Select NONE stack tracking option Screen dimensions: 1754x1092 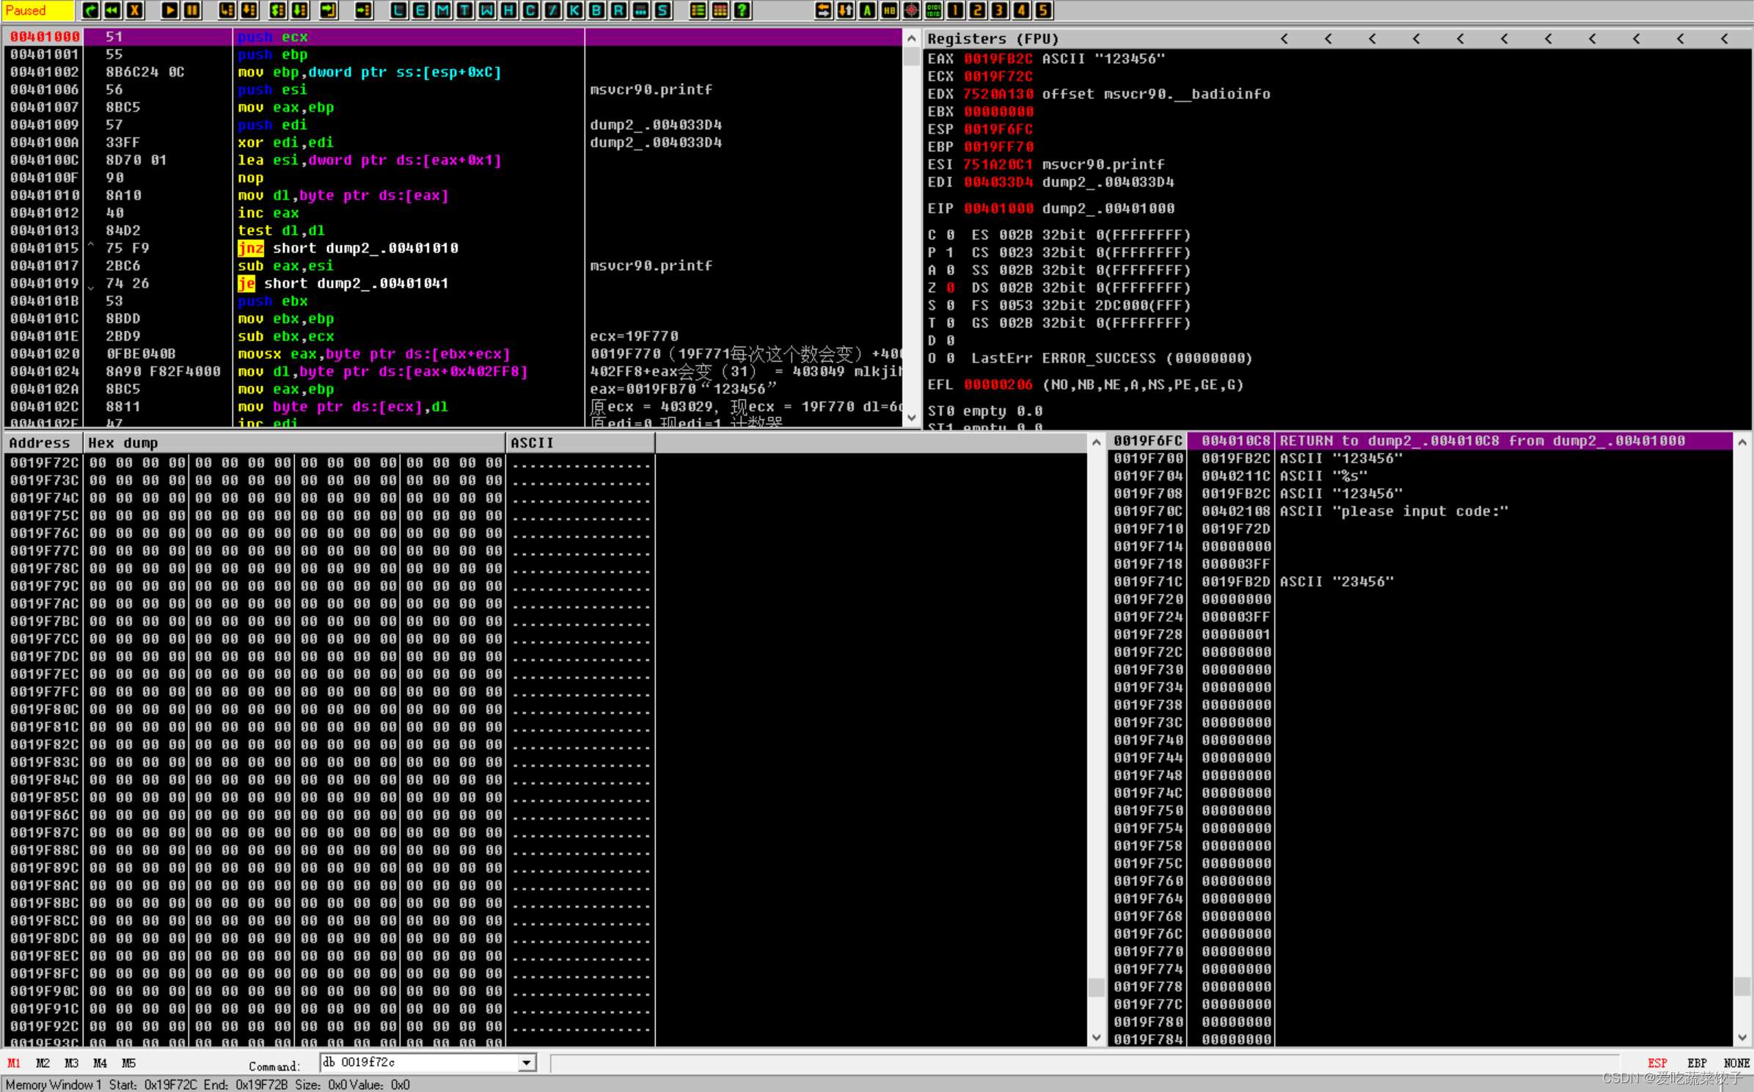1736,1063
